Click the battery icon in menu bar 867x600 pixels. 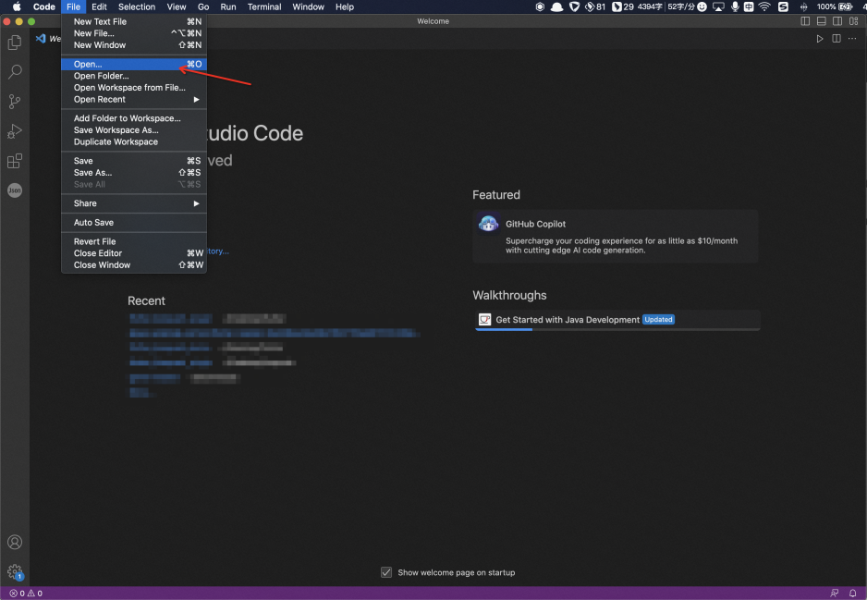(x=846, y=6)
